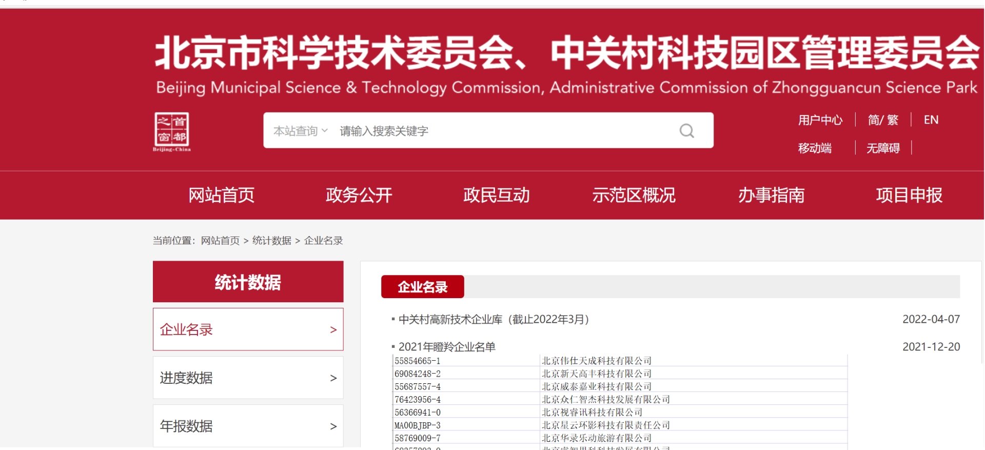Click 统计数据 in the breadcrumb path
Viewport: 985px width, 450px height.
(271, 241)
